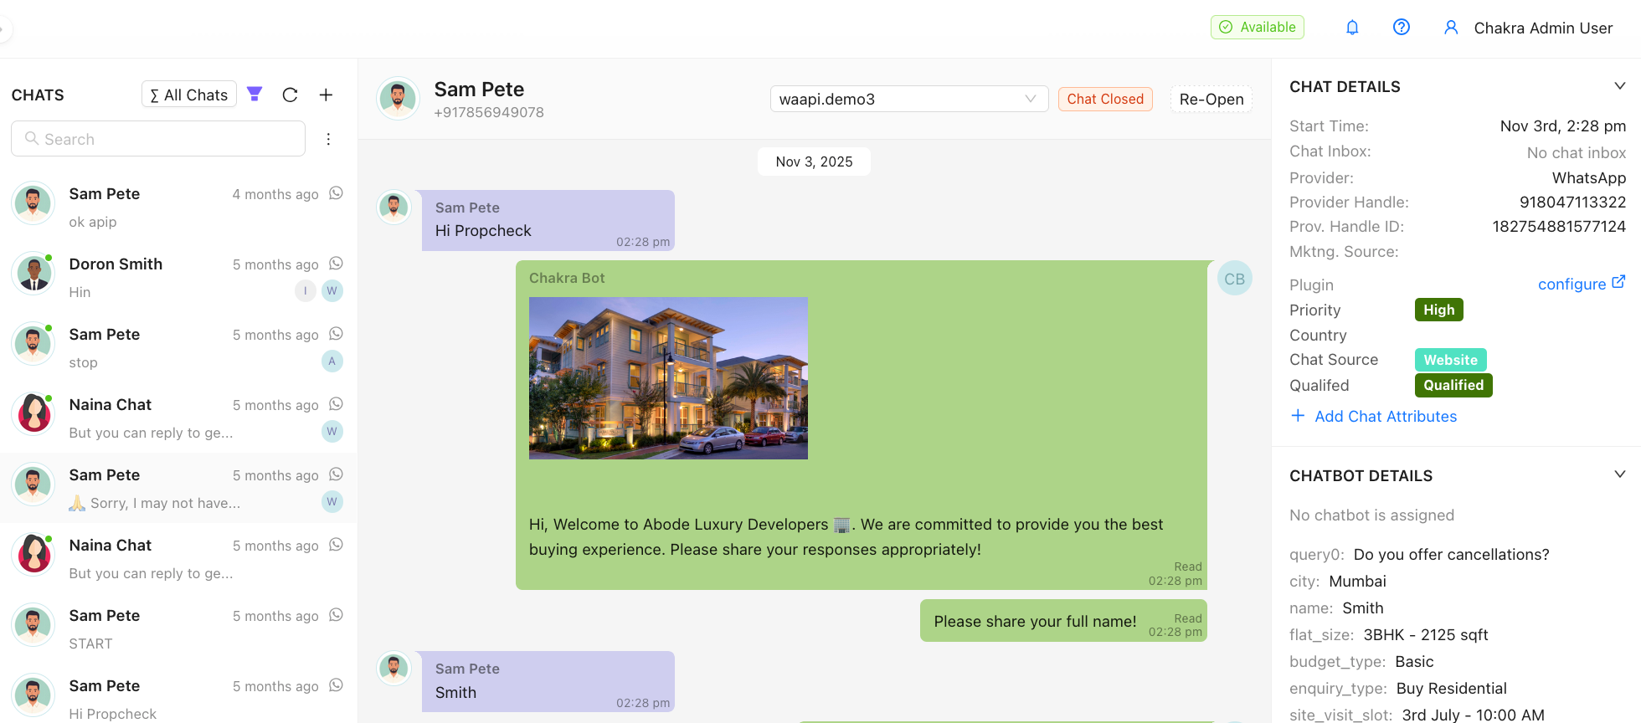Viewport: 1641px width, 723px height.
Task: Open the luxury house image in message
Action: point(668,377)
